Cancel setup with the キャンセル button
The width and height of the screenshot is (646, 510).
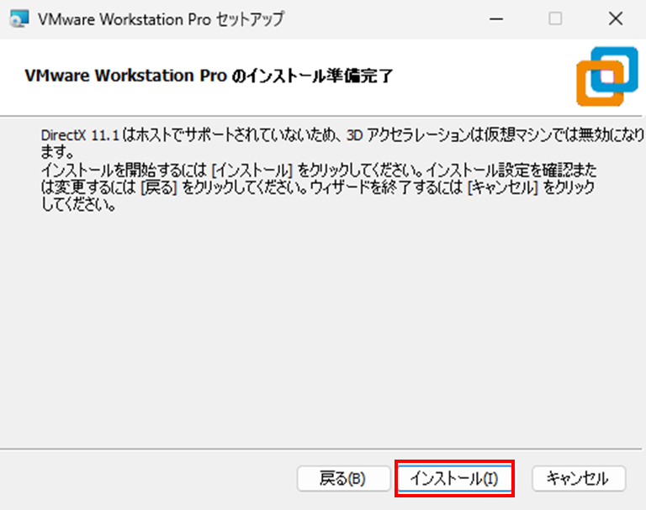[578, 479]
